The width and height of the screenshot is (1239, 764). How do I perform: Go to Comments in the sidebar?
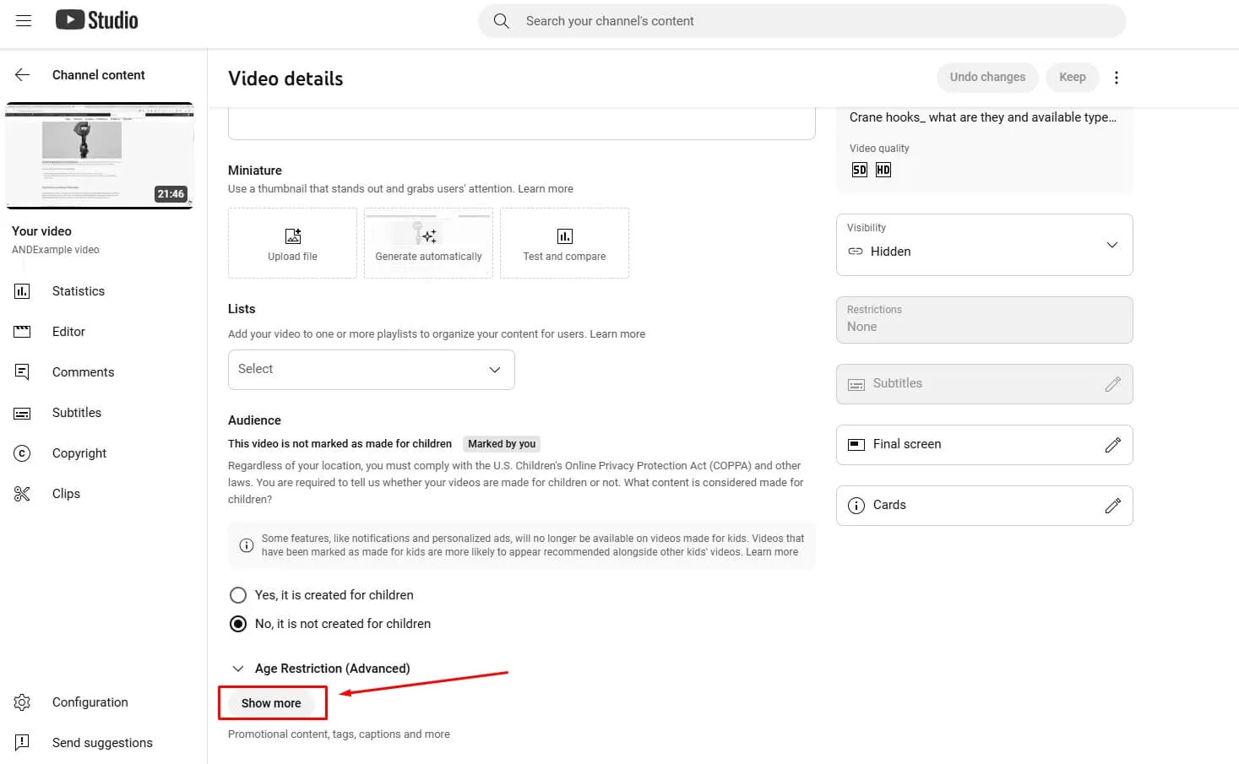point(83,372)
